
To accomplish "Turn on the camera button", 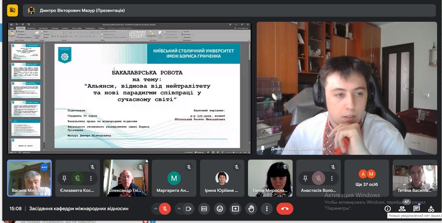I will point(188,209).
